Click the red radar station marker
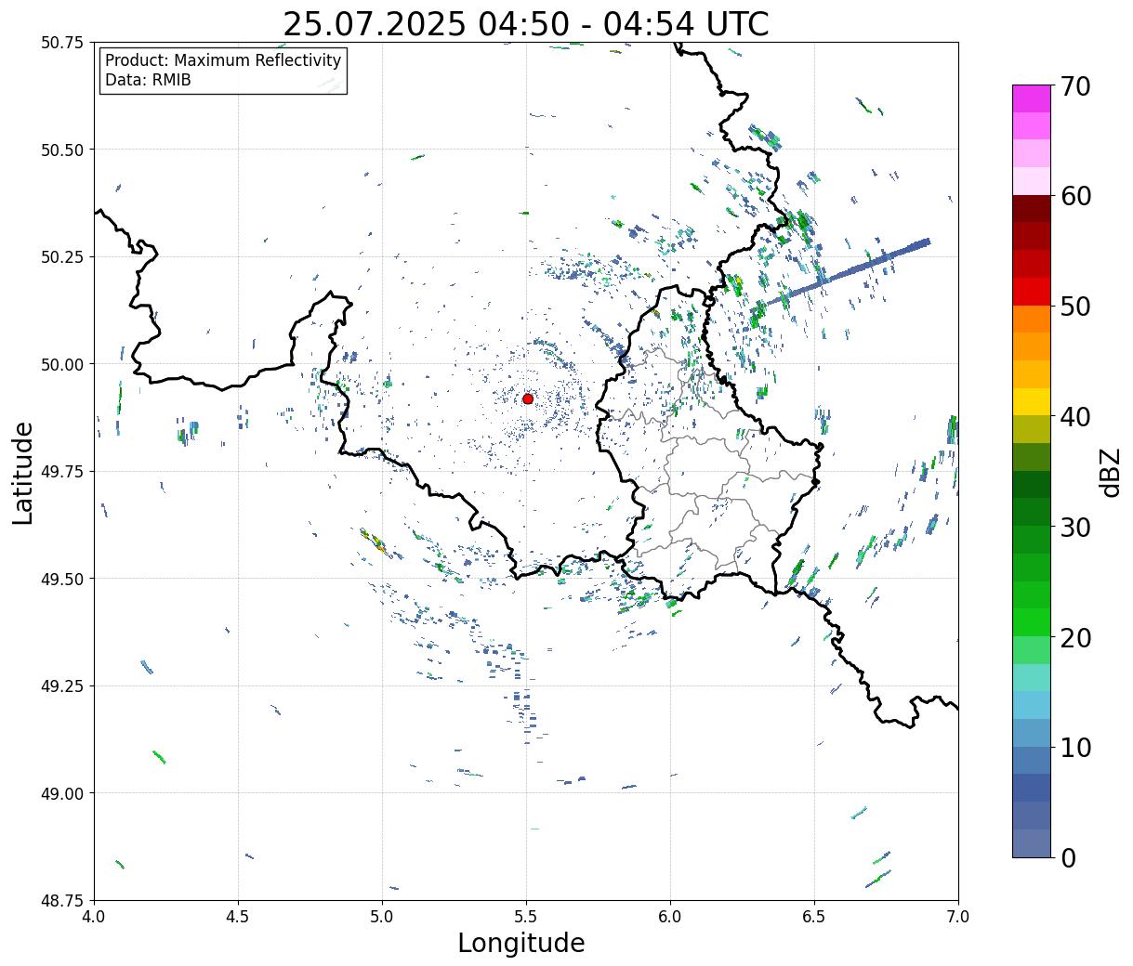This screenshot has height=966, width=1133. [x=528, y=398]
